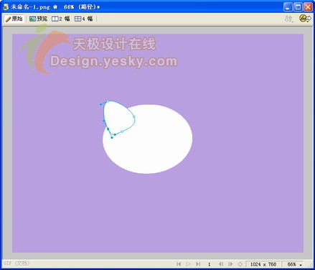Click the stop/exit bitmap mode circle icon

pos(240,264)
